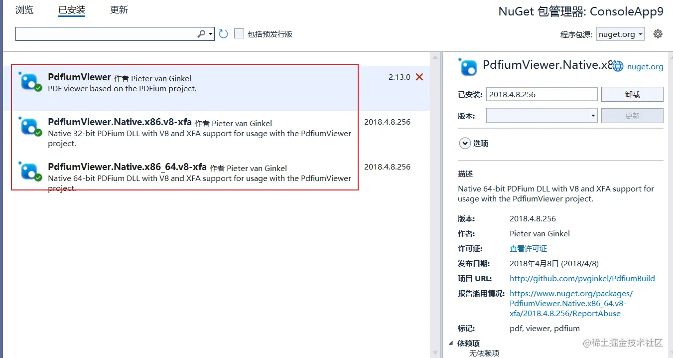Select the PdfiumViewer.Native.x86_64.v8-xfa package title
Image resolution: width=673 pixels, height=358 pixels.
127,167
